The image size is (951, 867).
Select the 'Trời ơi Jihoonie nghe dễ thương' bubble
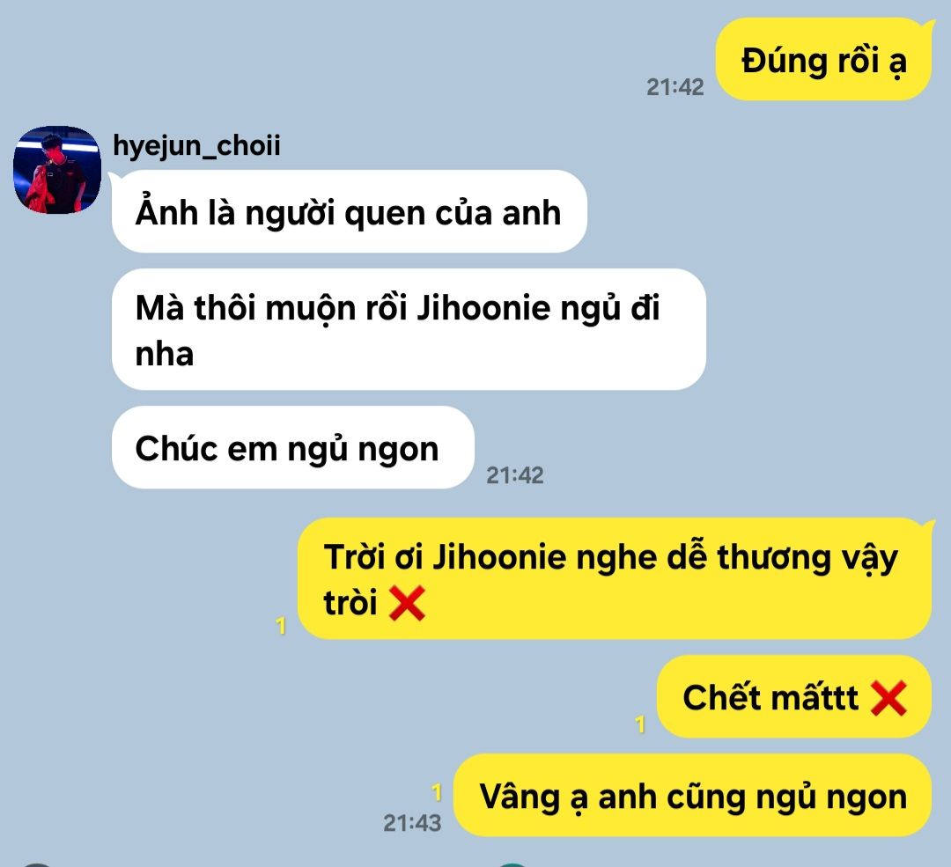(615, 578)
